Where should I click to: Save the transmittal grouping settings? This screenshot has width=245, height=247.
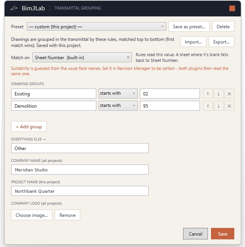[x=222, y=234]
